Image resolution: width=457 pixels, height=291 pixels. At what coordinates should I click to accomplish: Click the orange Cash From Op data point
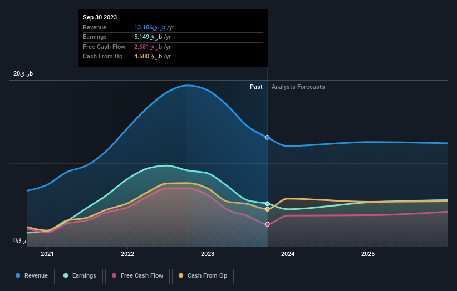(267, 209)
